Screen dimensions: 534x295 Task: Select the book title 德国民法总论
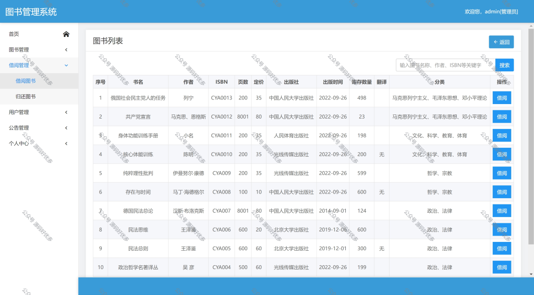[138, 211]
